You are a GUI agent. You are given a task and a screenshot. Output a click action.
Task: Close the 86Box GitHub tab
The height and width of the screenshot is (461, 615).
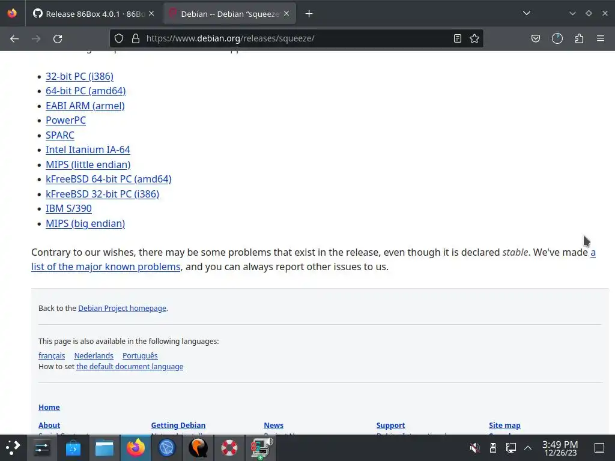pyautogui.click(x=151, y=14)
